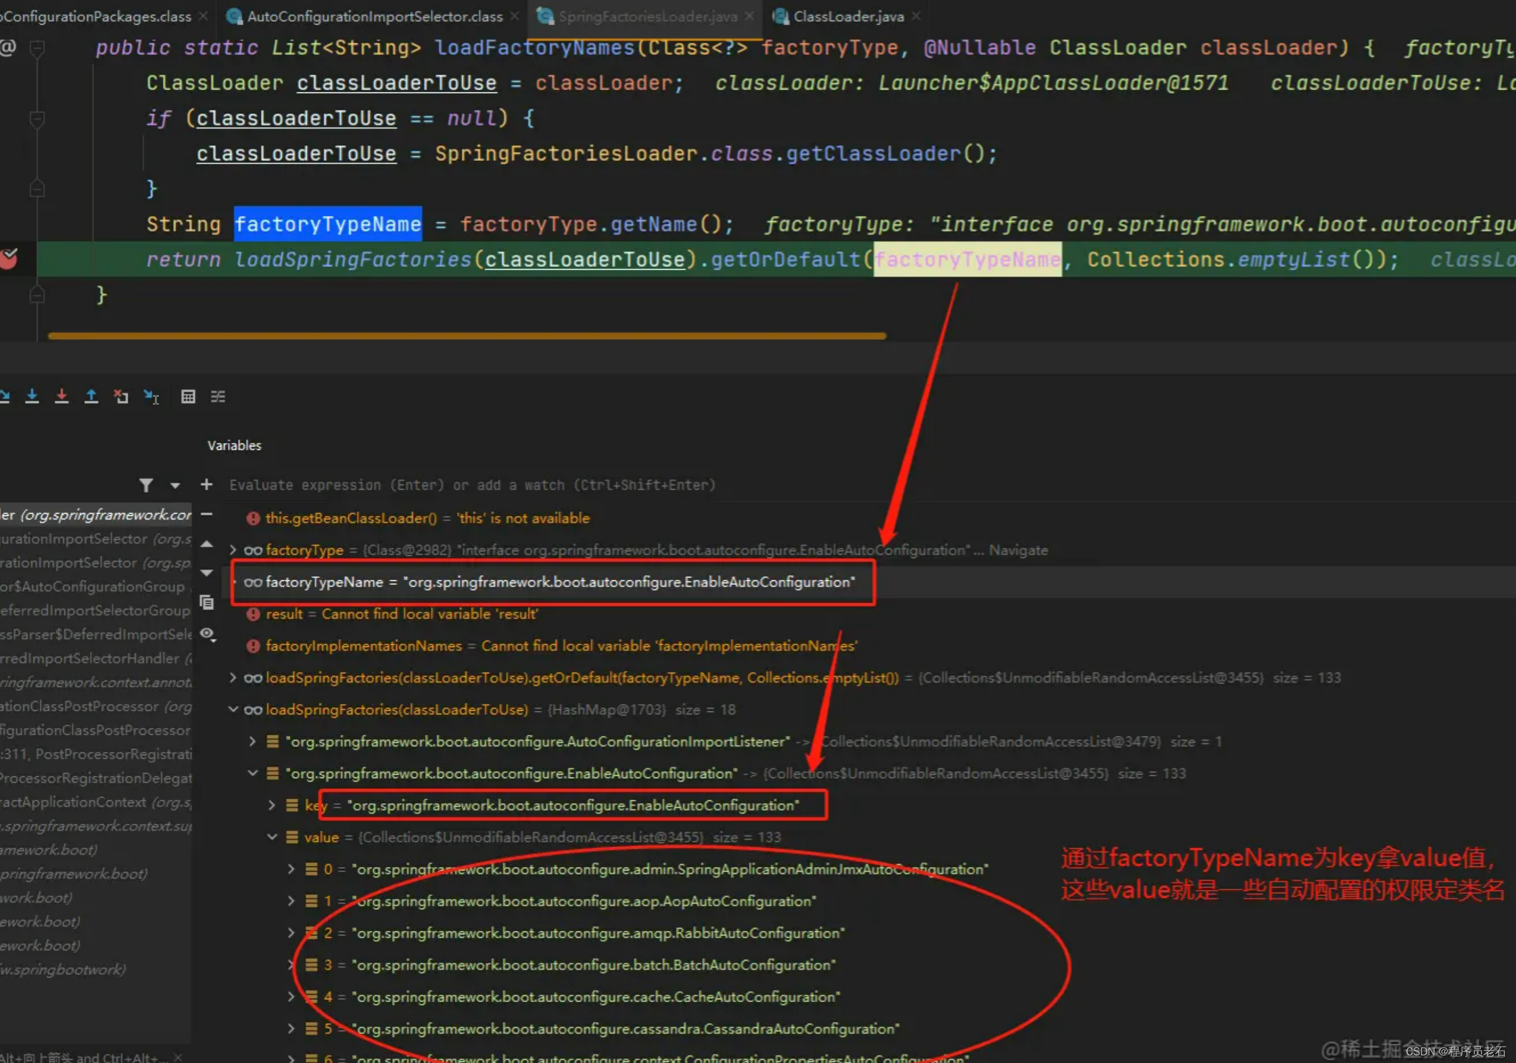Viewport: 1516px width, 1063px height.
Task: Expand the AutoConfigurationImportListener map entry
Action: pyautogui.click(x=252, y=741)
